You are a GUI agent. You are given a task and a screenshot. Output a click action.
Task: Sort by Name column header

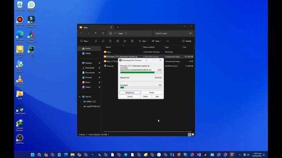pos(108,47)
